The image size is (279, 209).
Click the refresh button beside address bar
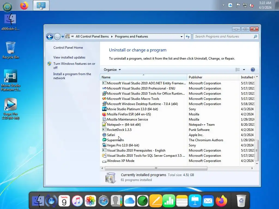(188, 36)
